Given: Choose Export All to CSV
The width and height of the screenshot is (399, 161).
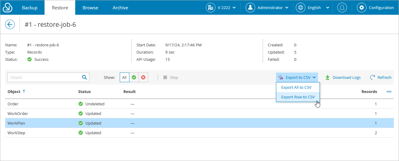Looking at the screenshot, I should pos(298,87).
